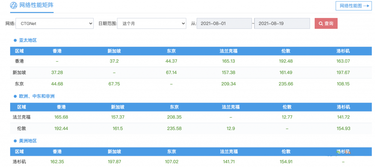The image size is (375, 167).
Task: Click Hong Kong to Singapore value 37.2
Action: click(114, 61)
